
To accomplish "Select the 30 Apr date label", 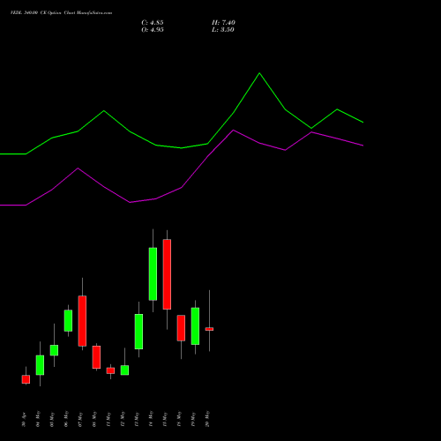I will 24,419.
